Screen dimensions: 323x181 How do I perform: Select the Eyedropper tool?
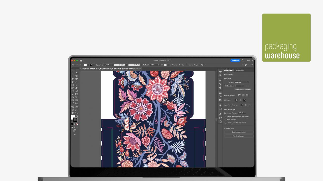tap(73, 103)
